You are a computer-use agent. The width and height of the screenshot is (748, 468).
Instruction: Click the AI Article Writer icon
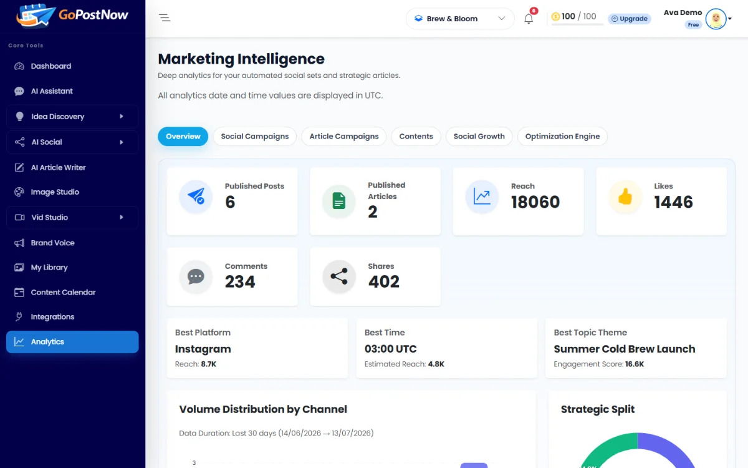19,167
